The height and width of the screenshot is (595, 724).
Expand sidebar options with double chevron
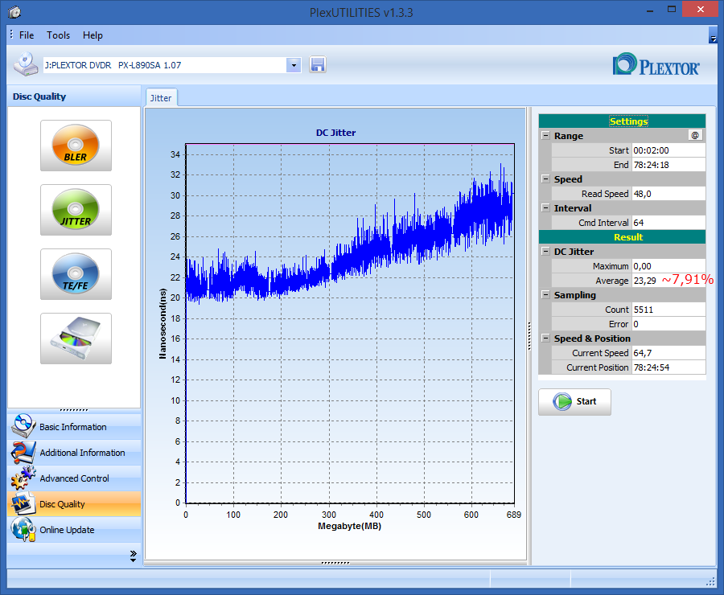tap(133, 556)
